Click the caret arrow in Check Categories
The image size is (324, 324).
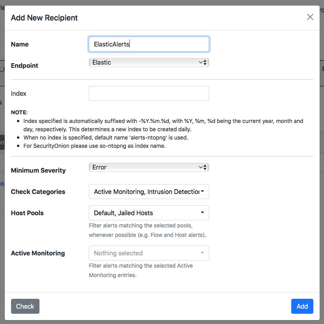click(202, 191)
